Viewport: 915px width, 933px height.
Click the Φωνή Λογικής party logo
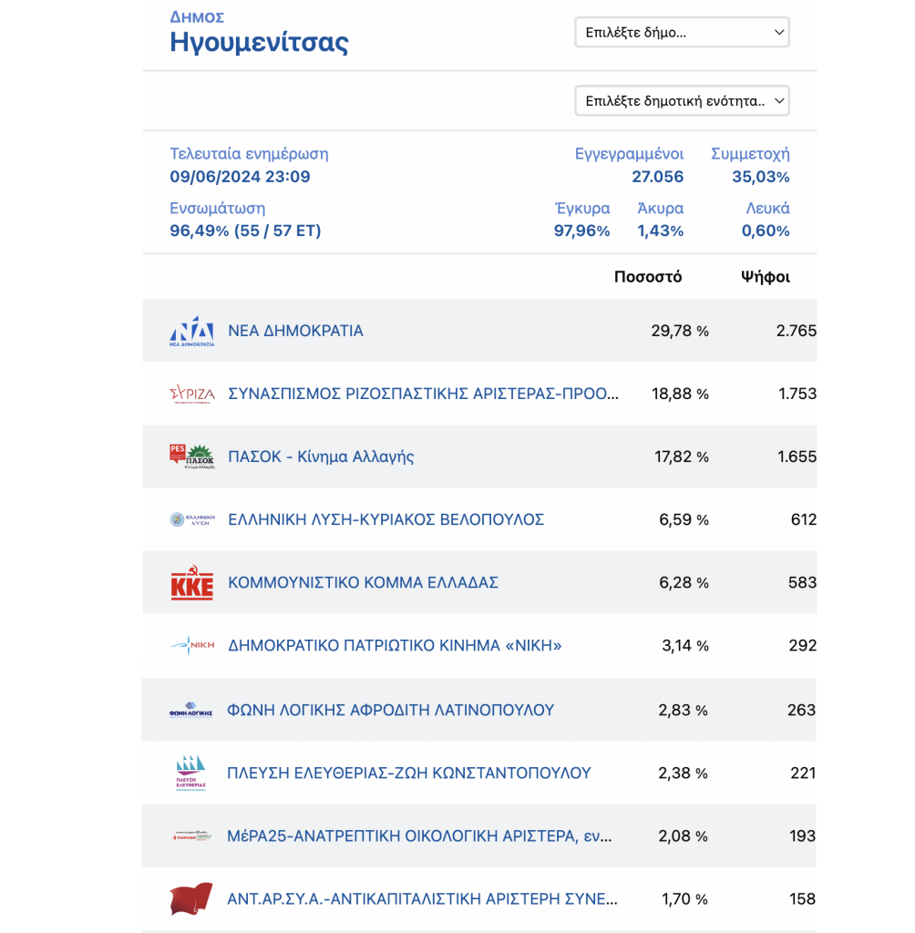coord(190,710)
